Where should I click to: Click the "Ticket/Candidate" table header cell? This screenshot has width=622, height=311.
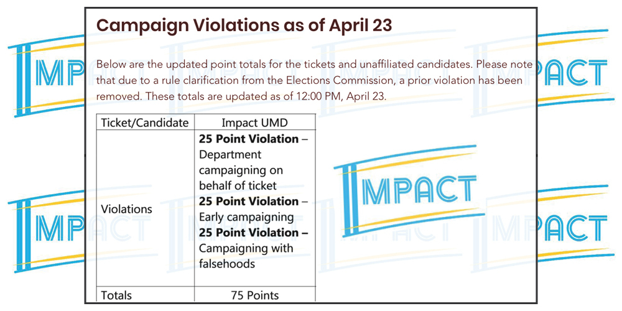click(144, 123)
